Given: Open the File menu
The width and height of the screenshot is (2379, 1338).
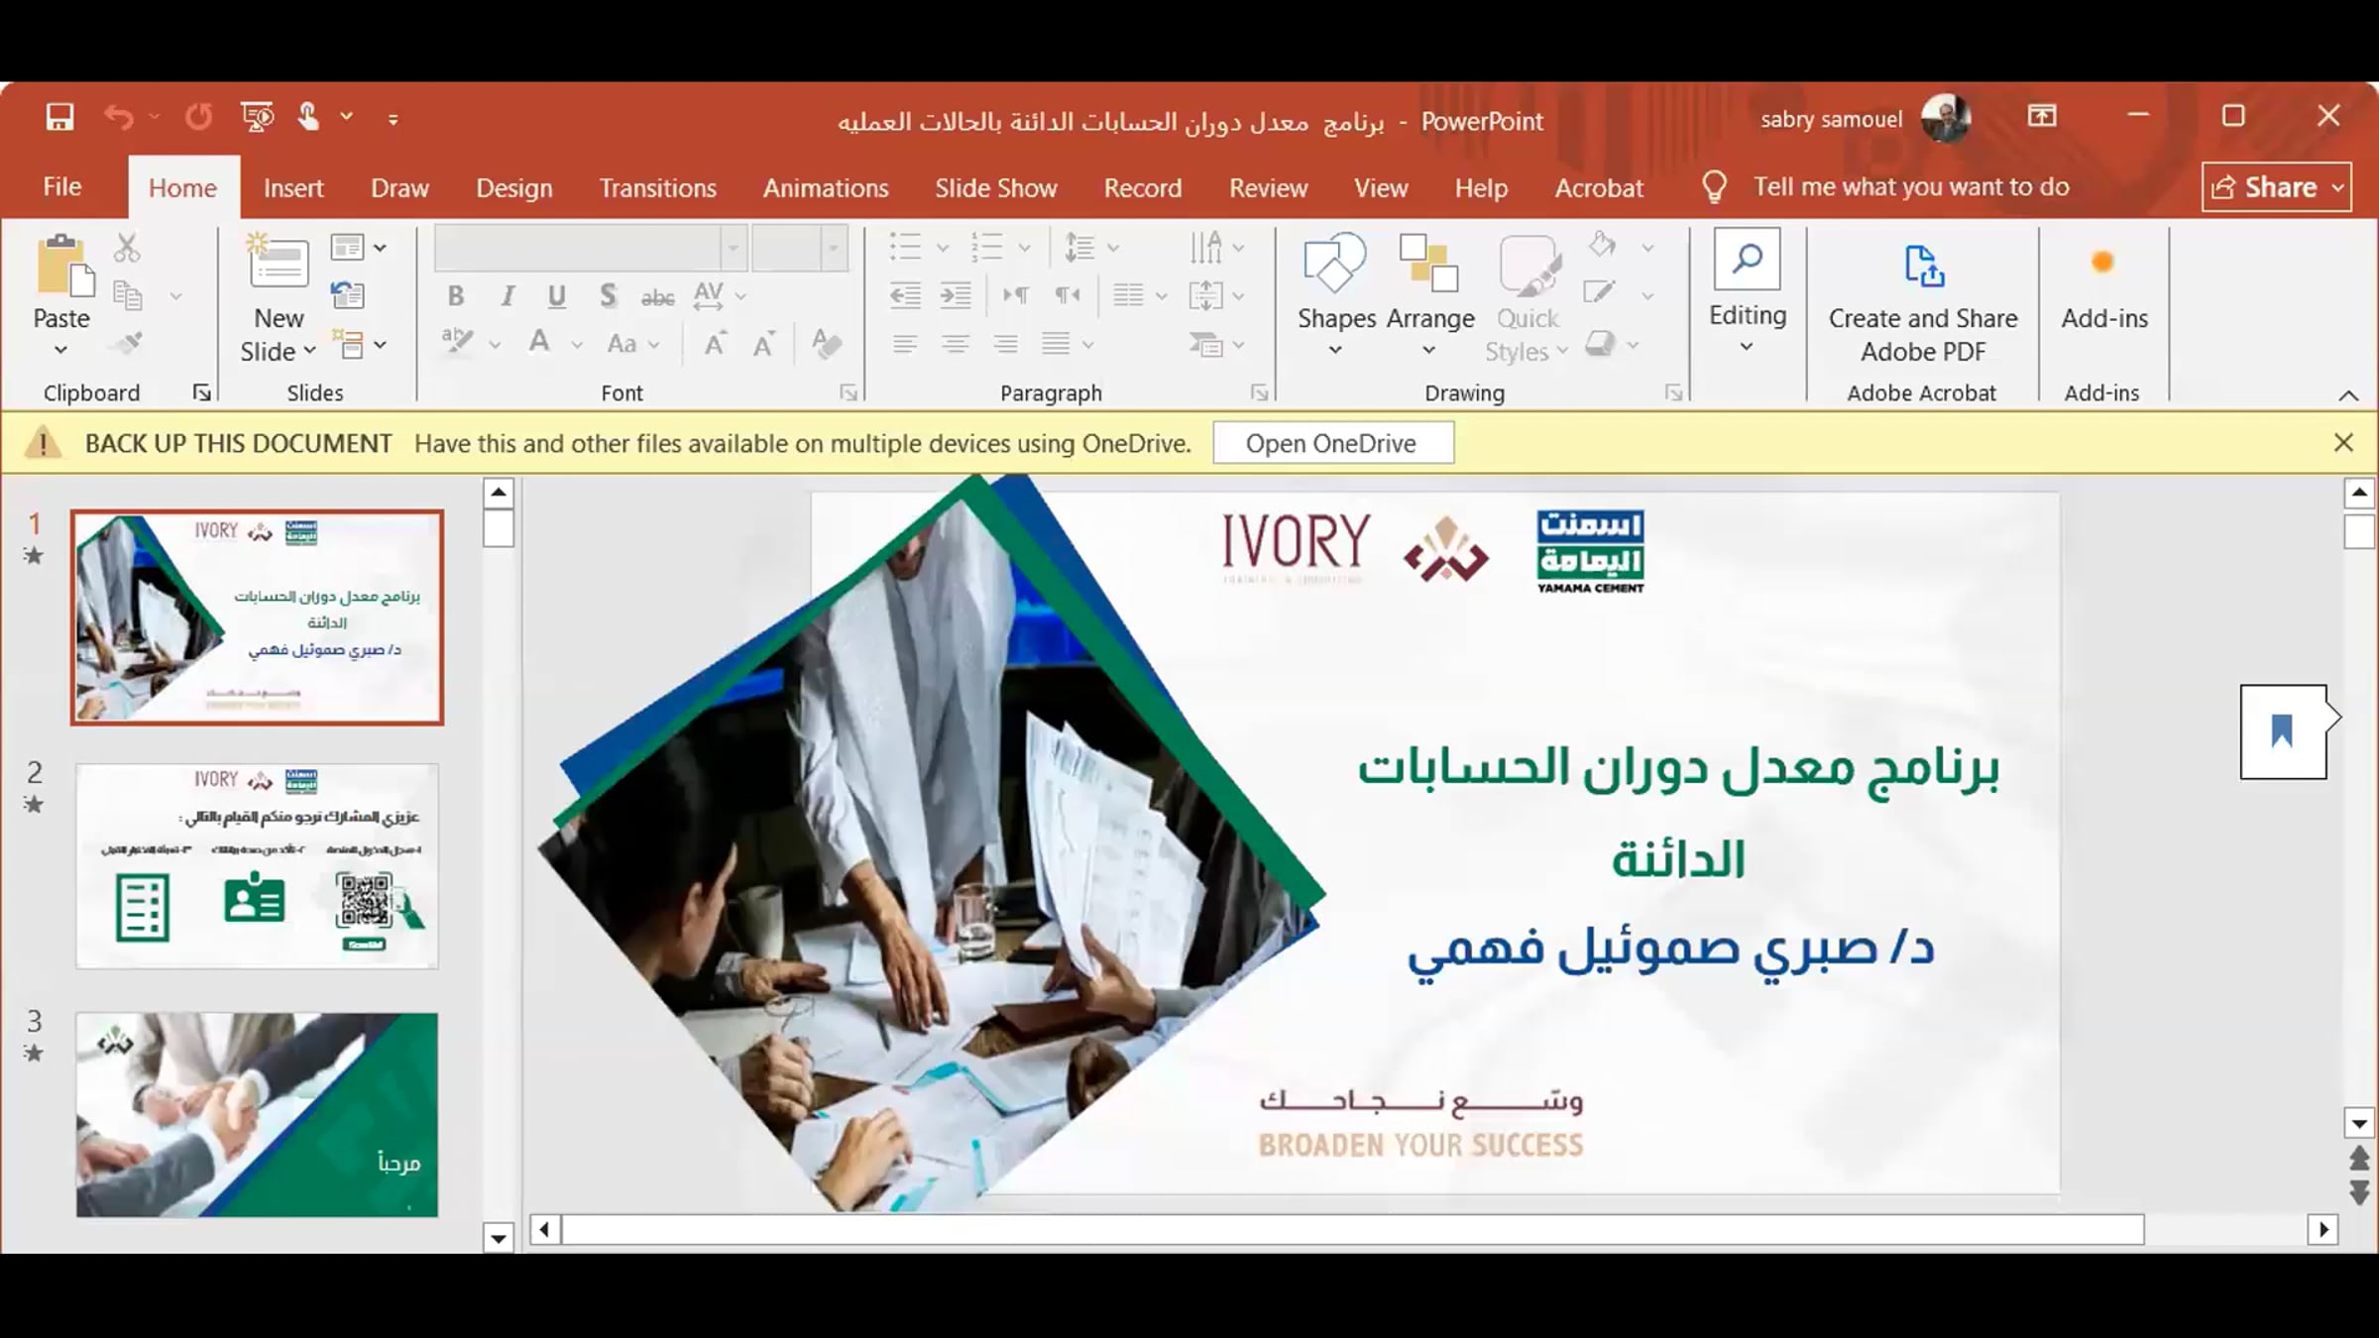Looking at the screenshot, I should [x=61, y=186].
